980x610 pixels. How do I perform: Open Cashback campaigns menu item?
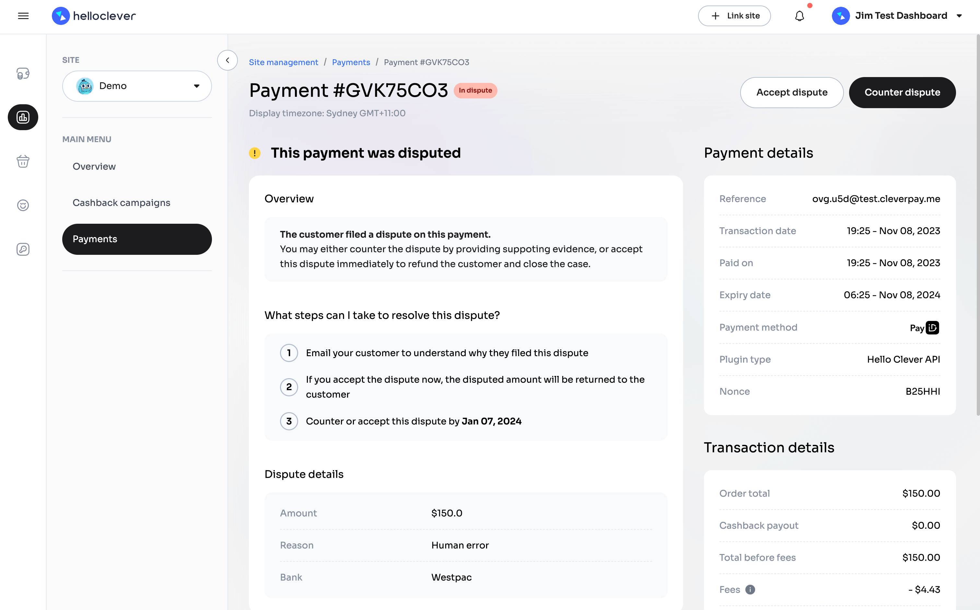121,203
